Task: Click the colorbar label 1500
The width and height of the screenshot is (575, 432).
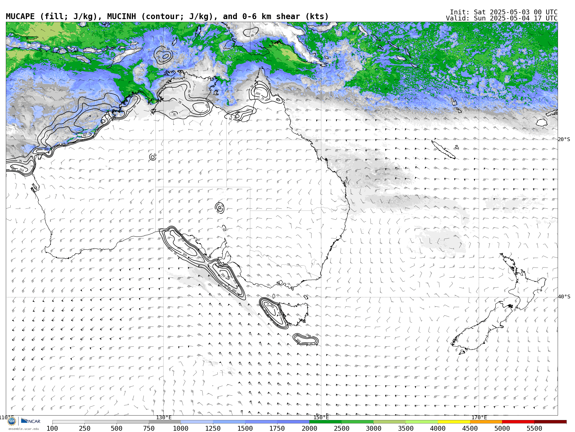Action: click(245, 429)
